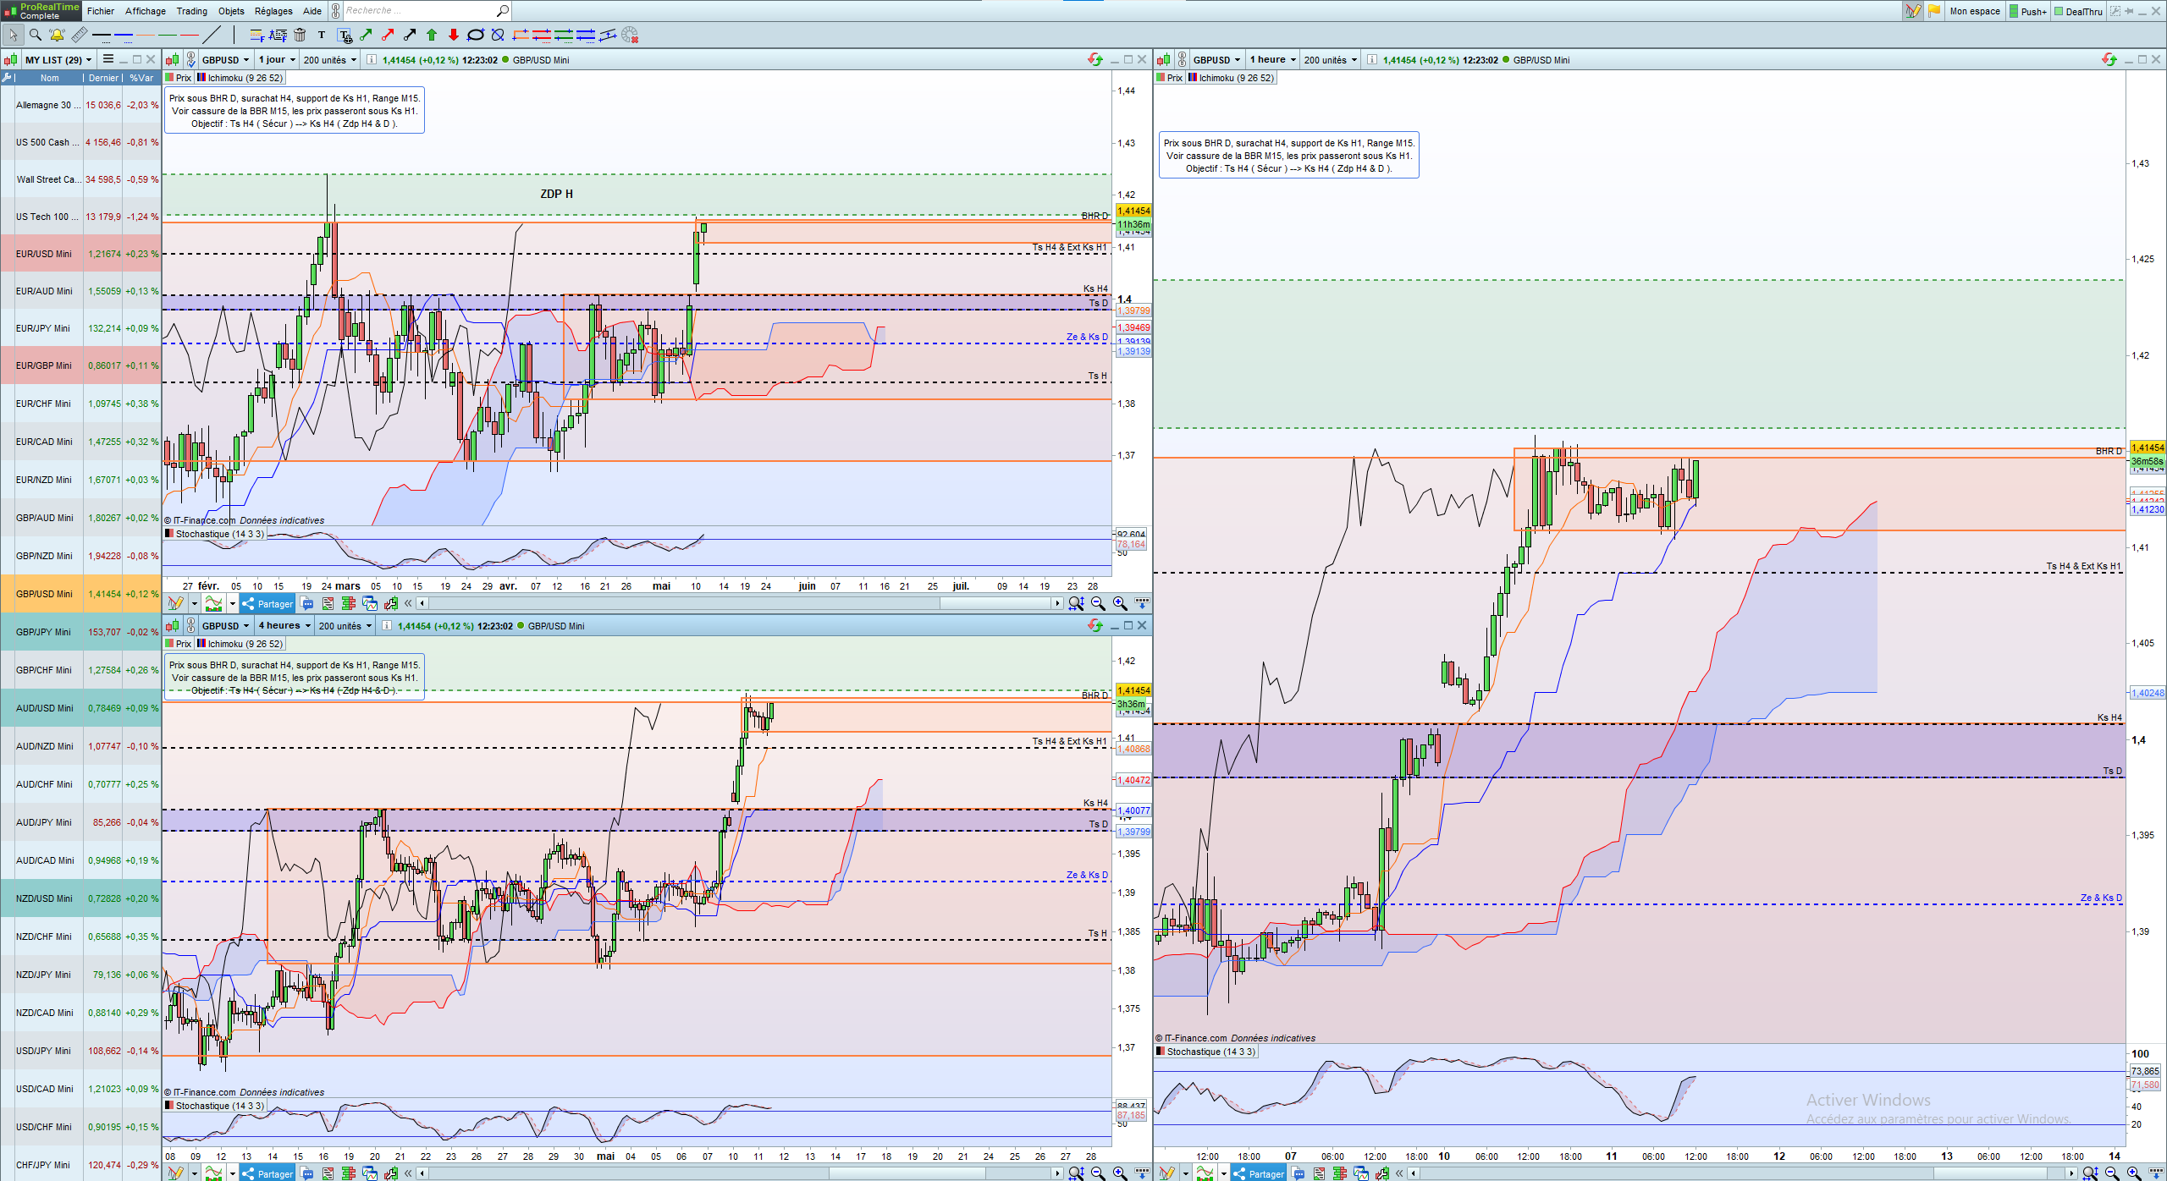Delete drawn objects with trash icon

pos(300,35)
